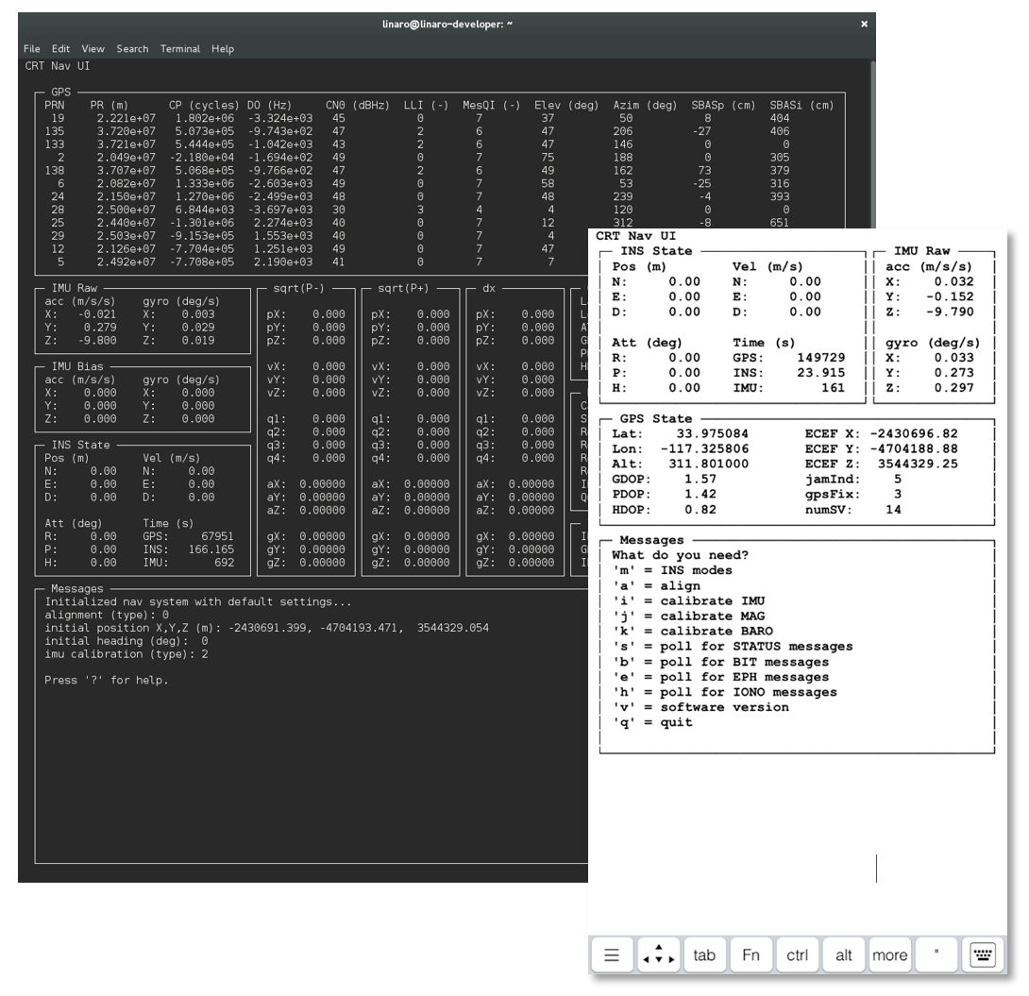Toggle the on-screen keyboard icon
Image resolution: width=1029 pixels, height=996 pixels.
983,954
